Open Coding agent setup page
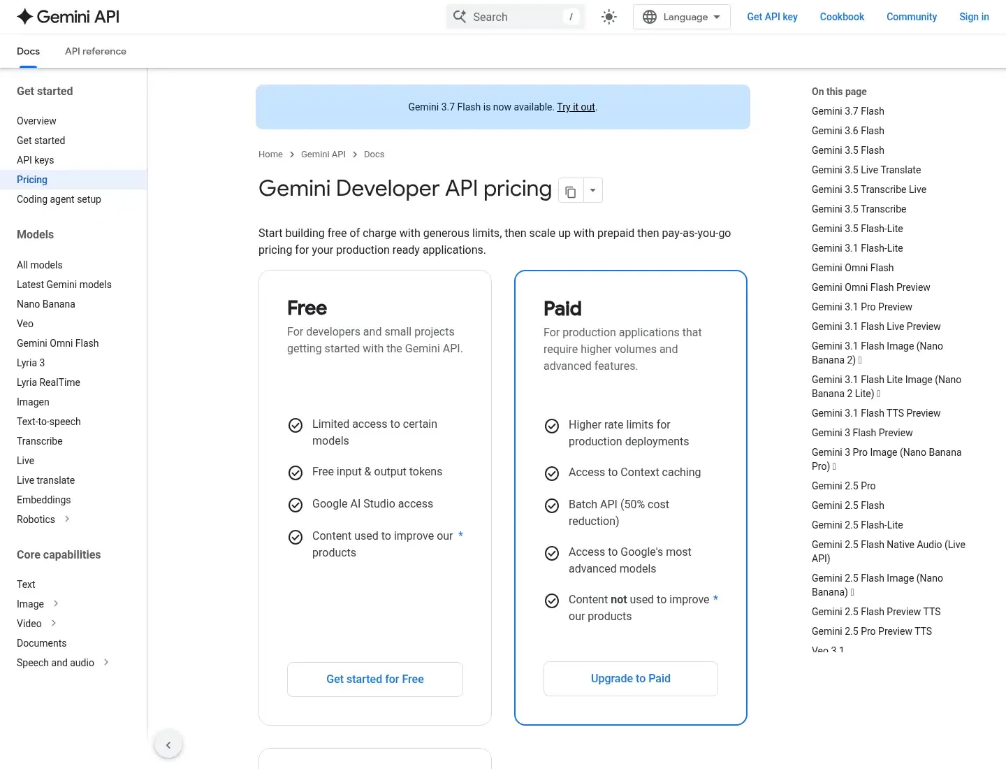This screenshot has width=1006, height=769. pos(59,199)
